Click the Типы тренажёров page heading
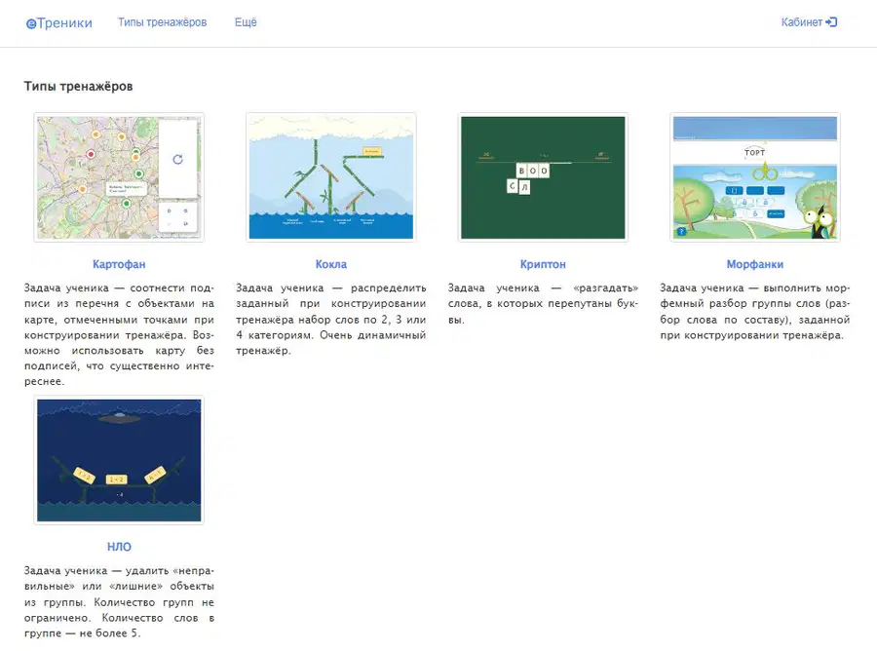This screenshot has height=651, width=877. [78, 86]
